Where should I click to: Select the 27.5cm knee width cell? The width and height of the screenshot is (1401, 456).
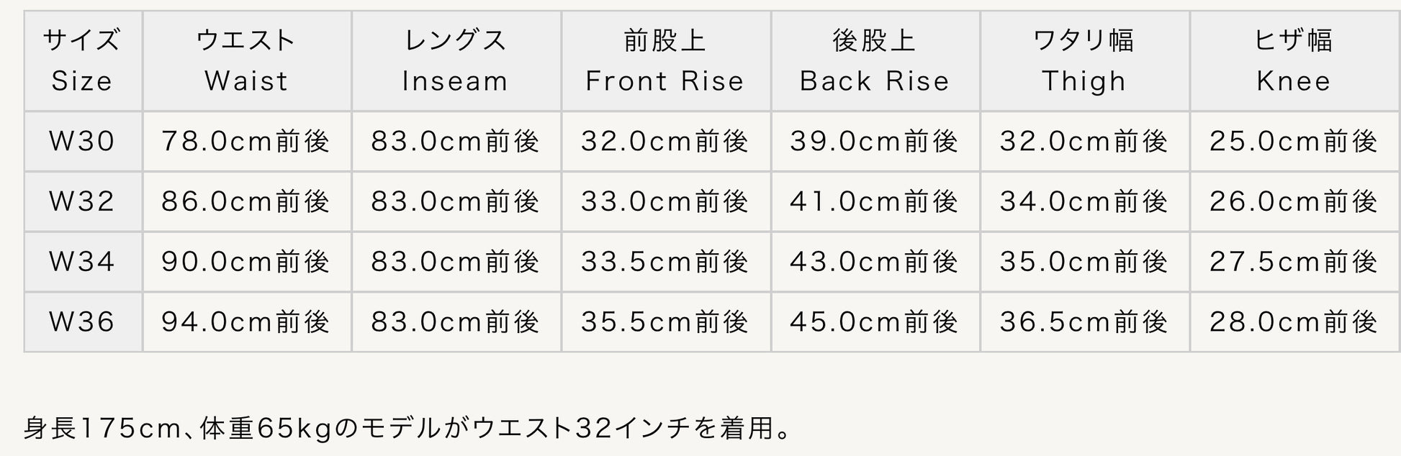click(x=1294, y=261)
